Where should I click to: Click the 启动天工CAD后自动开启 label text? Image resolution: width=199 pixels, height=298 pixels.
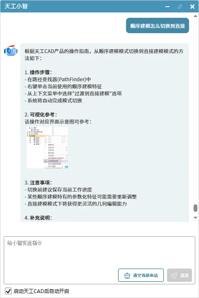pos(41,291)
